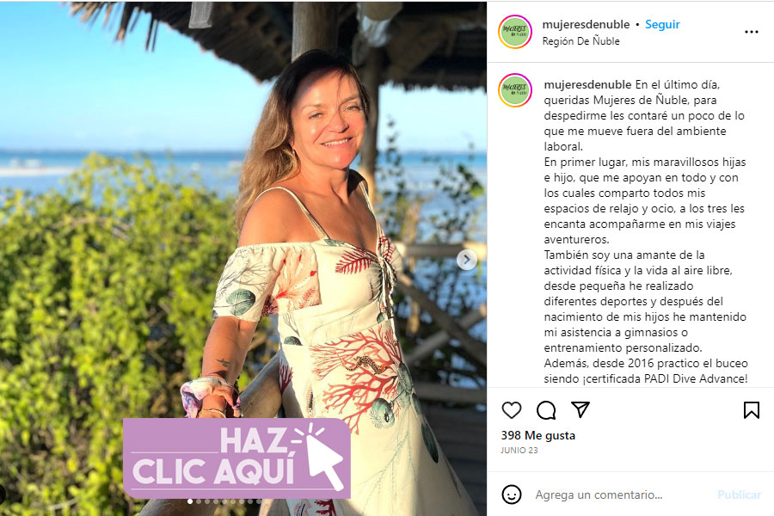Click the bold mujeresdenuble name in the caption
774x516 pixels.
coord(587,84)
